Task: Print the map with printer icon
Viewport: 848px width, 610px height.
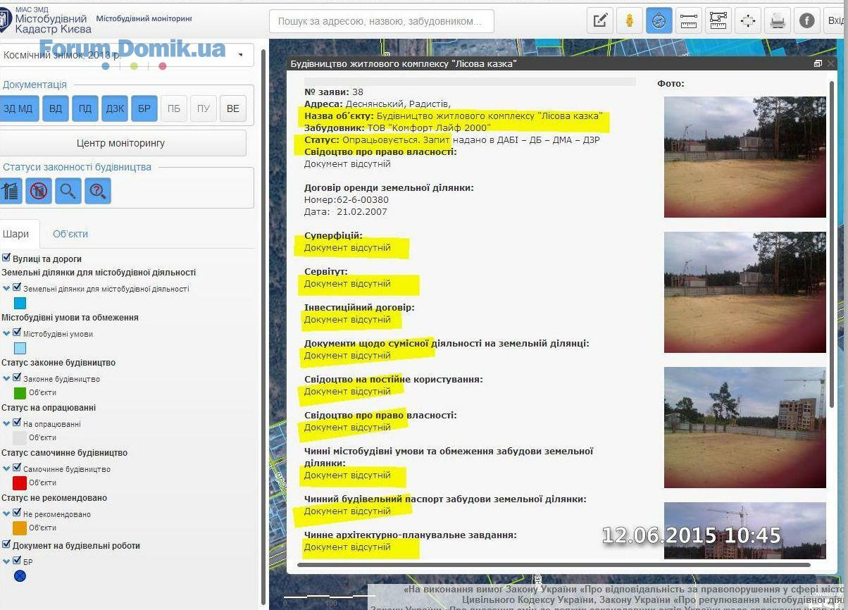Action: 778,20
